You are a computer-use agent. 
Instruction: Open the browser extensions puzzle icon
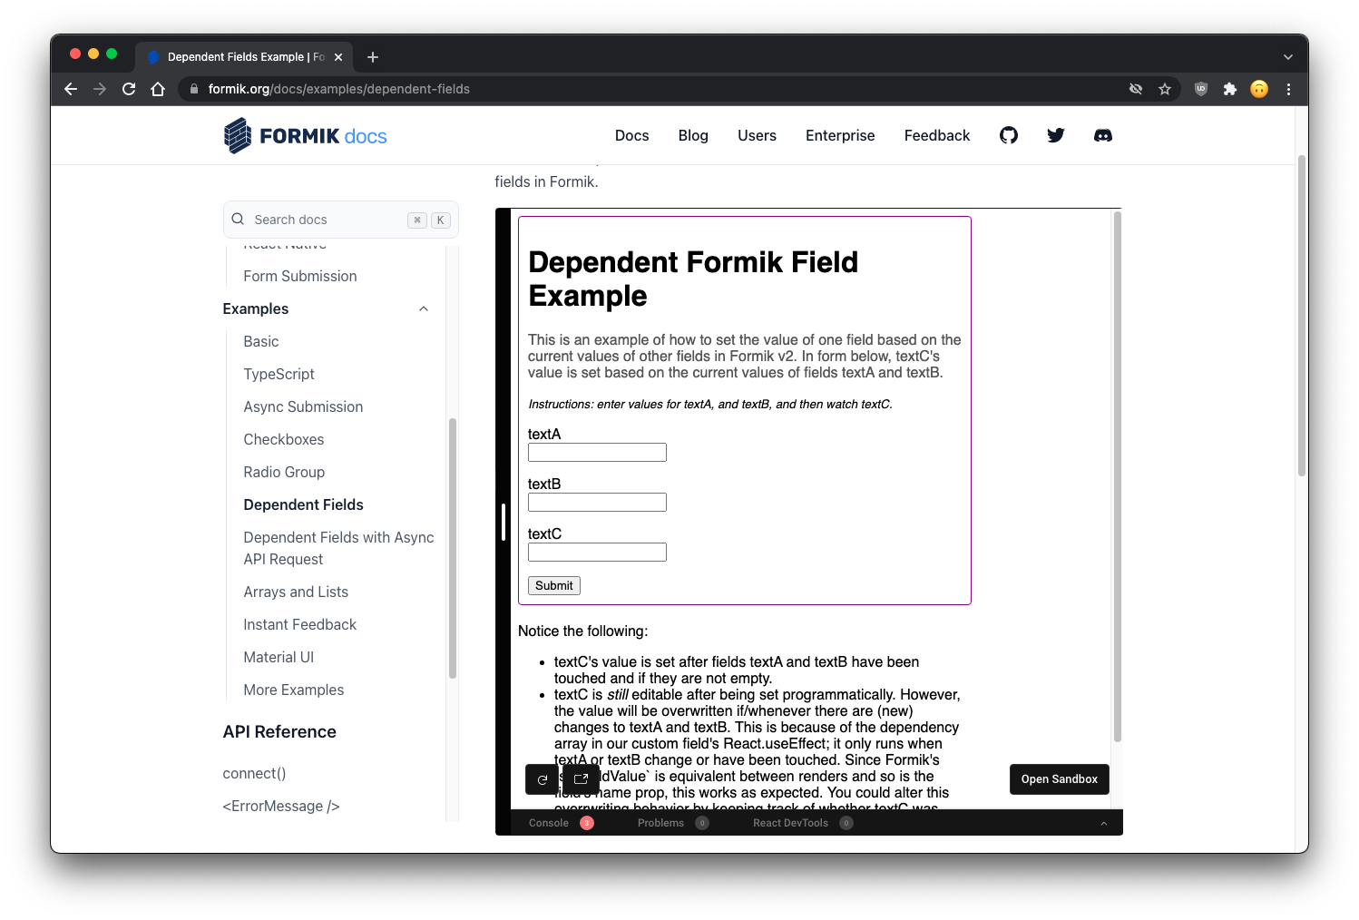1230,89
